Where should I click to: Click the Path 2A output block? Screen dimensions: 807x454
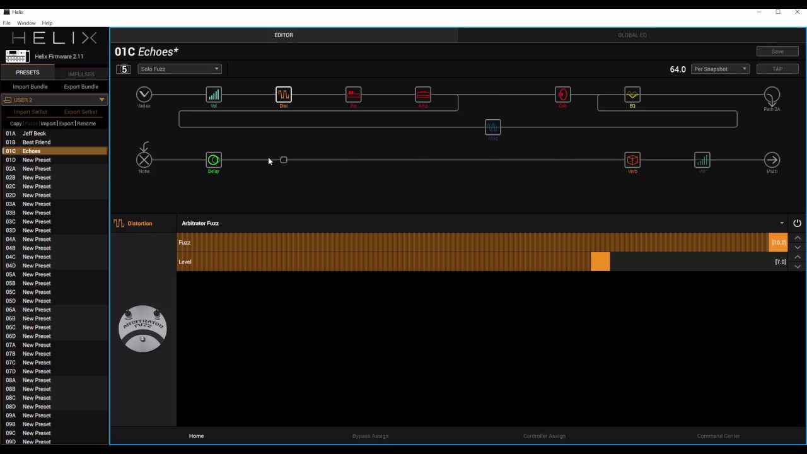pos(772,95)
